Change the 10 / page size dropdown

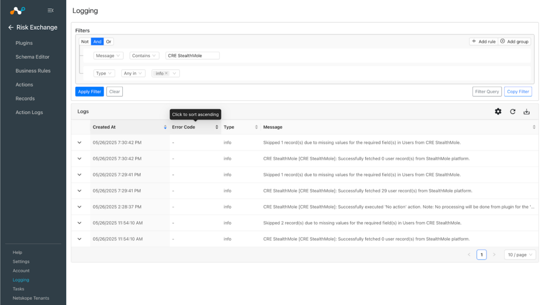pyautogui.click(x=520, y=255)
